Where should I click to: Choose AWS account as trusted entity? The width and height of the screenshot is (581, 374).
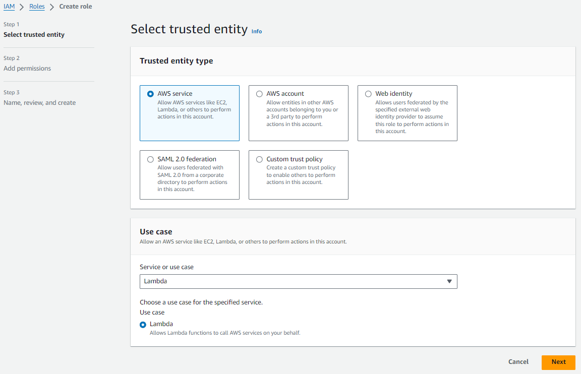[x=259, y=93]
